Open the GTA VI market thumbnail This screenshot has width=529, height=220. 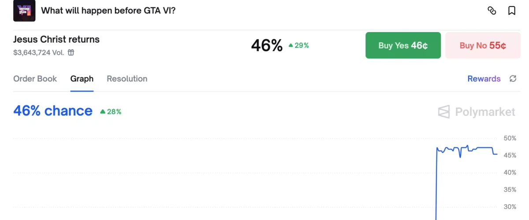click(x=24, y=11)
